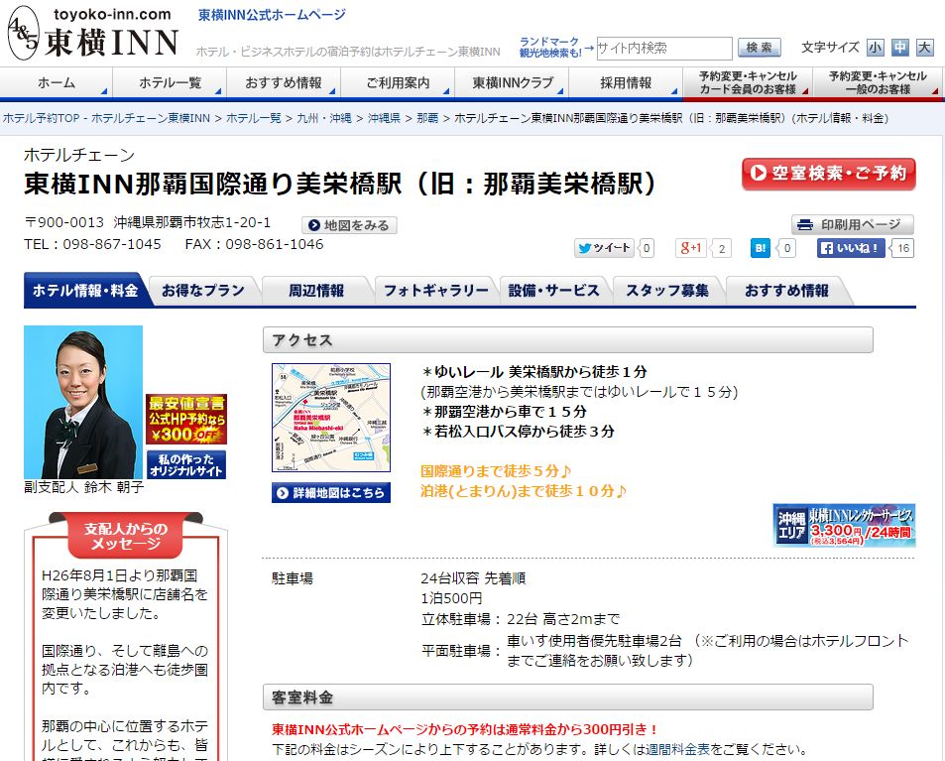Click the 地図をみる map button
945x761 pixels.
(x=349, y=225)
